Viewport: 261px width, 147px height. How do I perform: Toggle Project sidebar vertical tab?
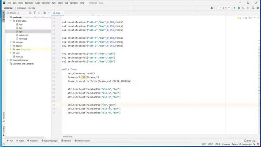[x=4, y=16]
